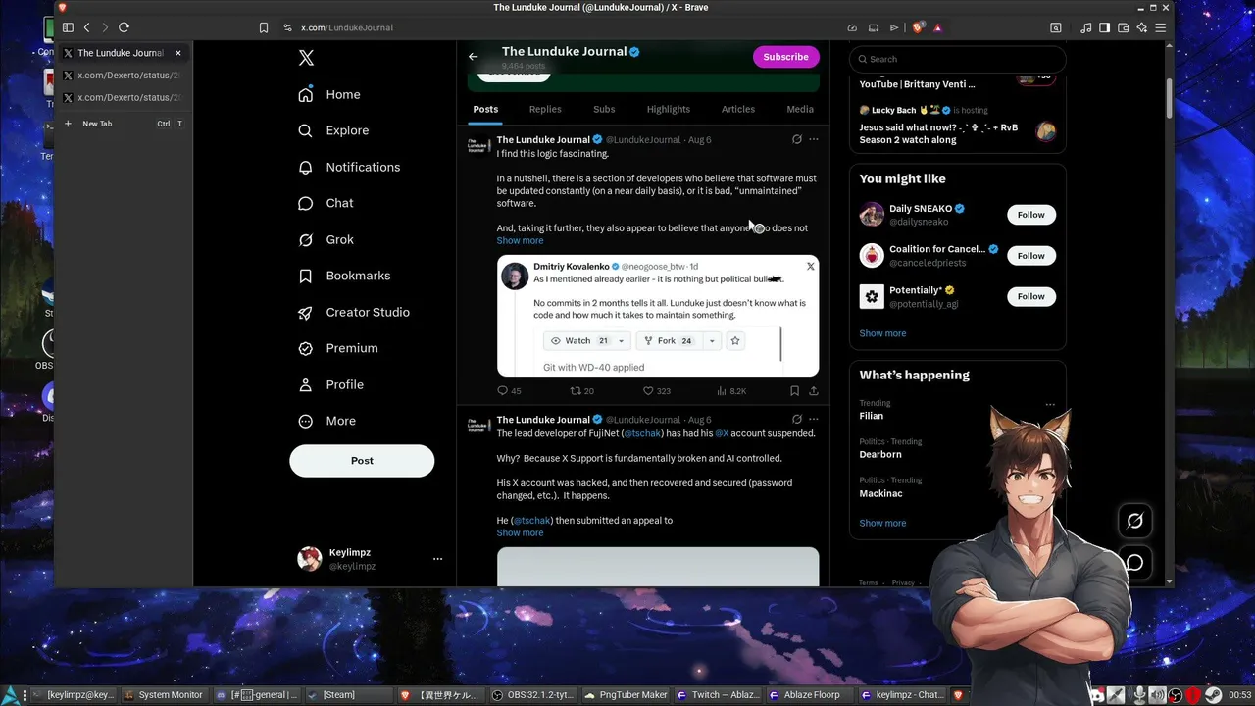Go to Home in X sidebar

329,94
